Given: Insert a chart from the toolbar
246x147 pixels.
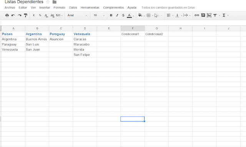Looking at the screenshot, I should [209, 15].
